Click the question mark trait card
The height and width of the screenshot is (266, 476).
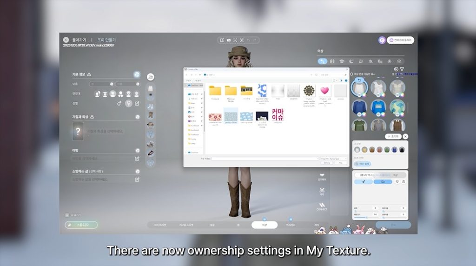click(78, 131)
